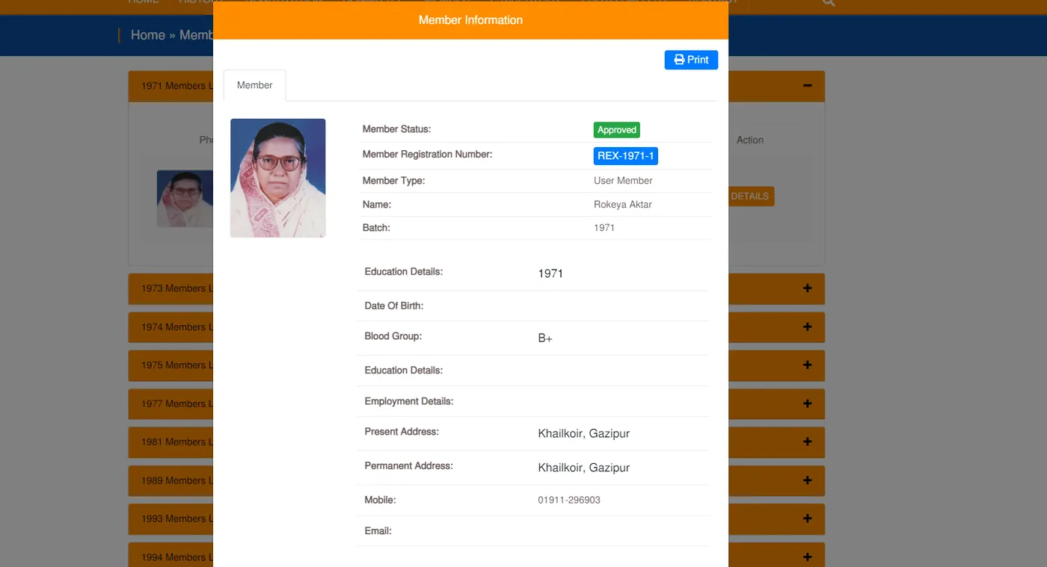
Task: Click the mobile number 01911-296903
Action: [x=569, y=500]
